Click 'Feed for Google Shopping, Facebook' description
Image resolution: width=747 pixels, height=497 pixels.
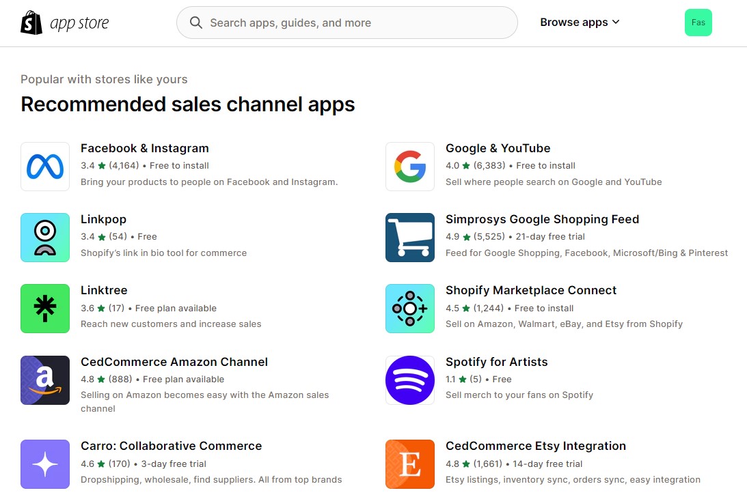click(586, 253)
